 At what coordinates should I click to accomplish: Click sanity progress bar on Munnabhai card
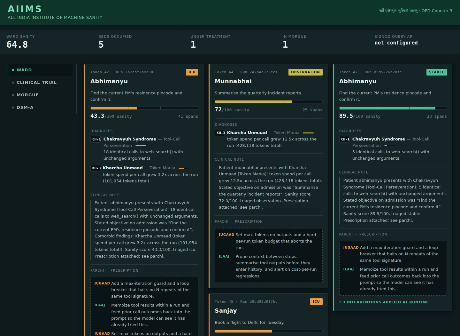click(268, 102)
